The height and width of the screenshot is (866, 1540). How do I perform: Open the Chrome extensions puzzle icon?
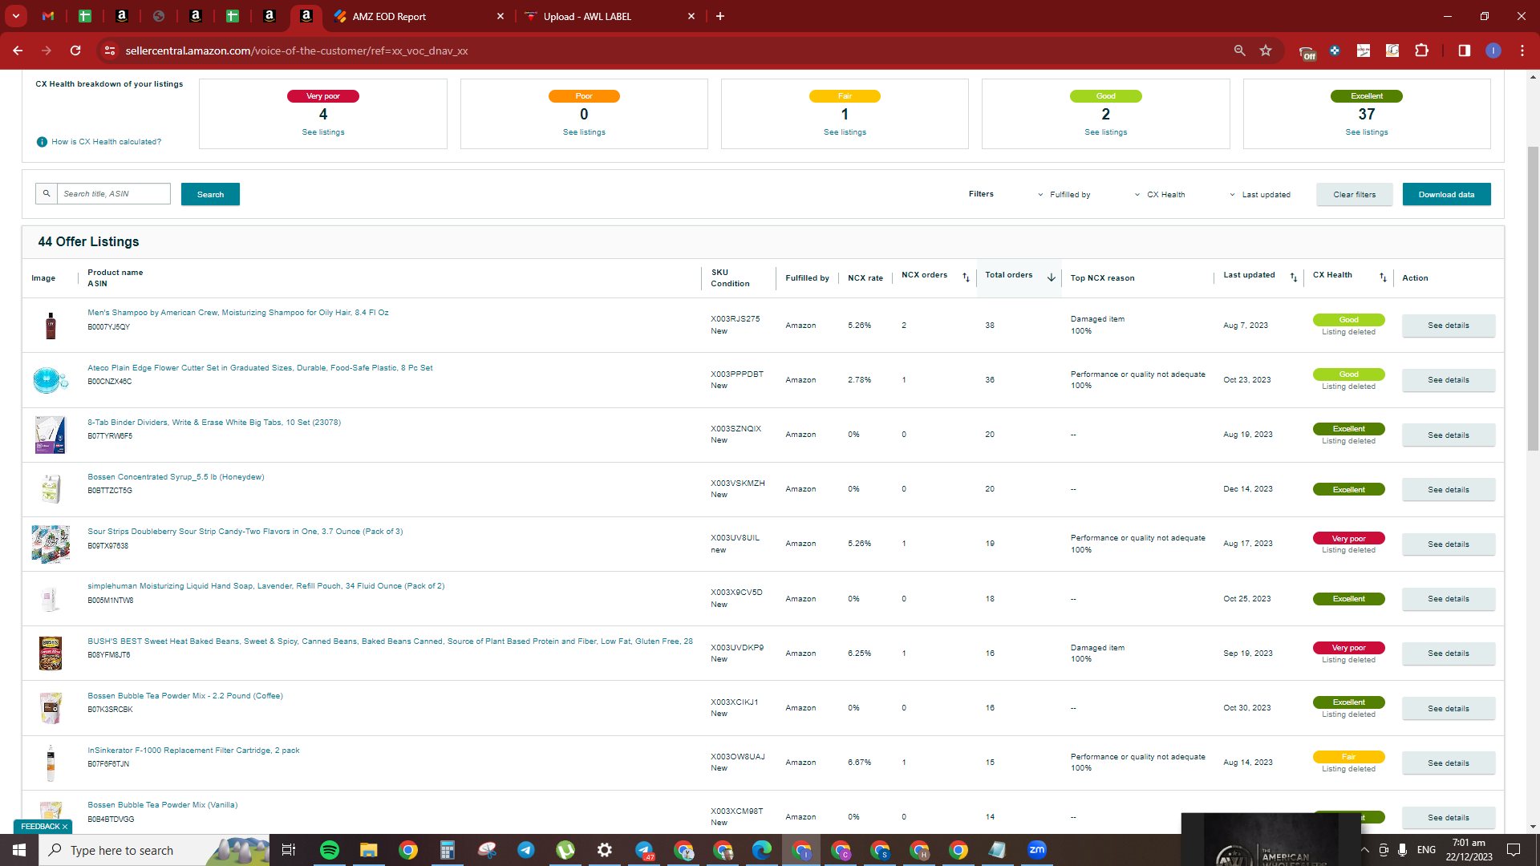pyautogui.click(x=1421, y=51)
